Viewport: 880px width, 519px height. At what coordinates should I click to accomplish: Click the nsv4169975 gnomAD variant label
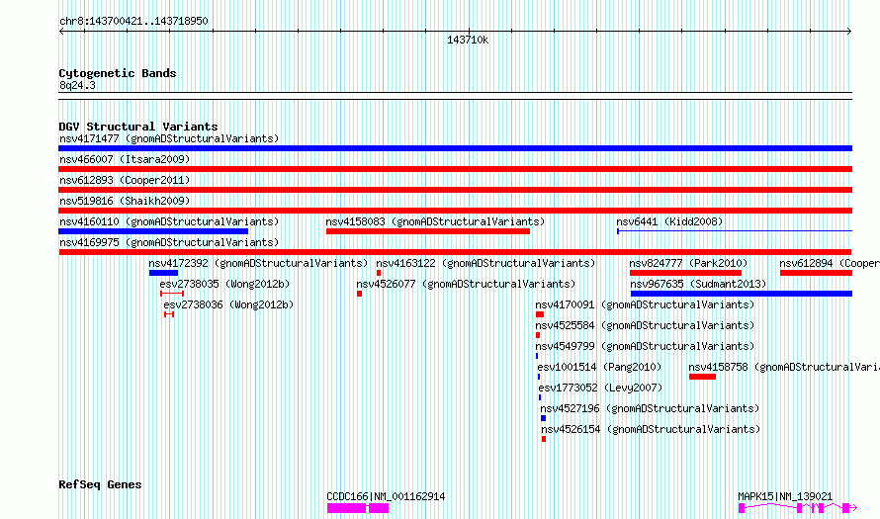pyautogui.click(x=169, y=242)
